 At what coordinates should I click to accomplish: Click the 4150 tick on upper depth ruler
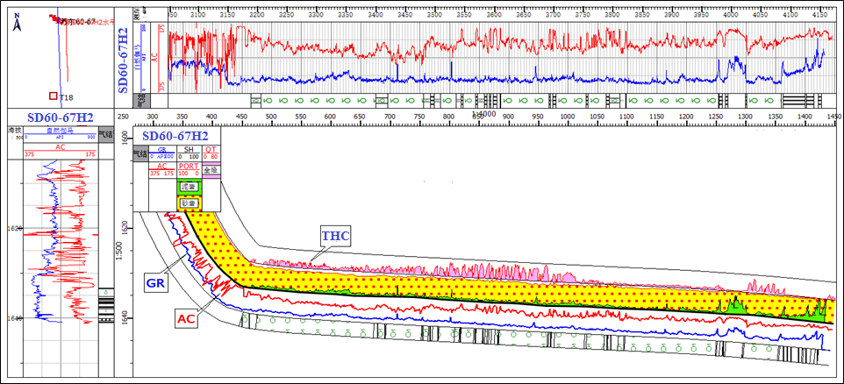pos(819,17)
